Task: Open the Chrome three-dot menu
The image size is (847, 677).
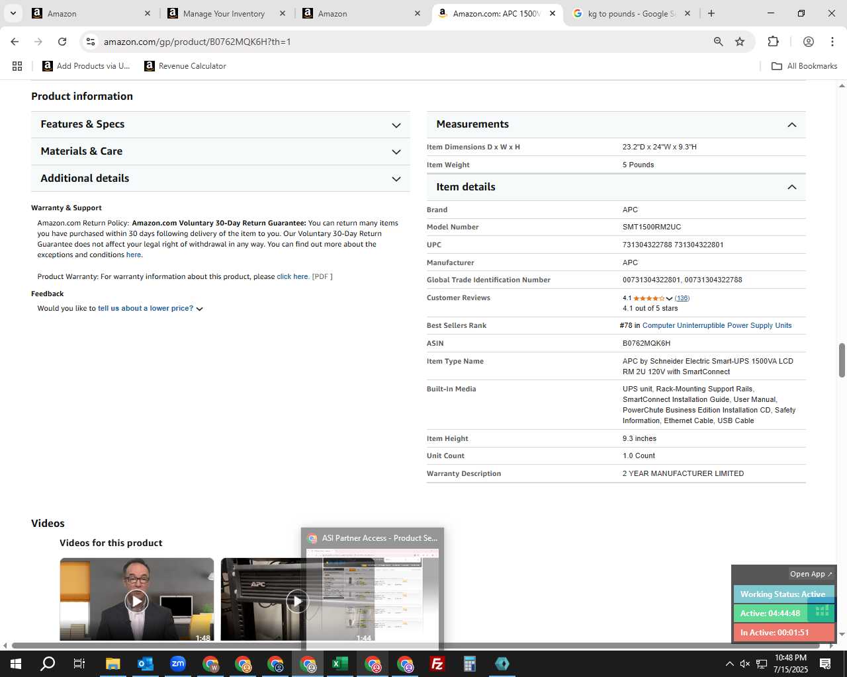Action: [x=832, y=42]
